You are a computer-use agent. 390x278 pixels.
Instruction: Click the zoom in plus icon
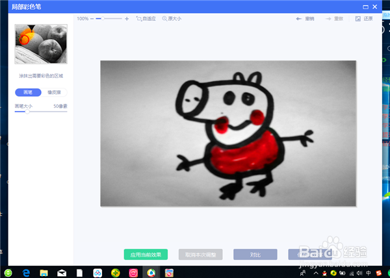click(x=127, y=19)
